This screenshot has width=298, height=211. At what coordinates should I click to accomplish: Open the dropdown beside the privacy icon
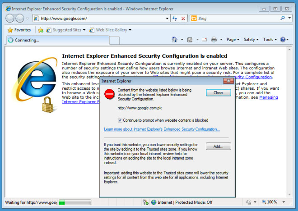(255, 202)
